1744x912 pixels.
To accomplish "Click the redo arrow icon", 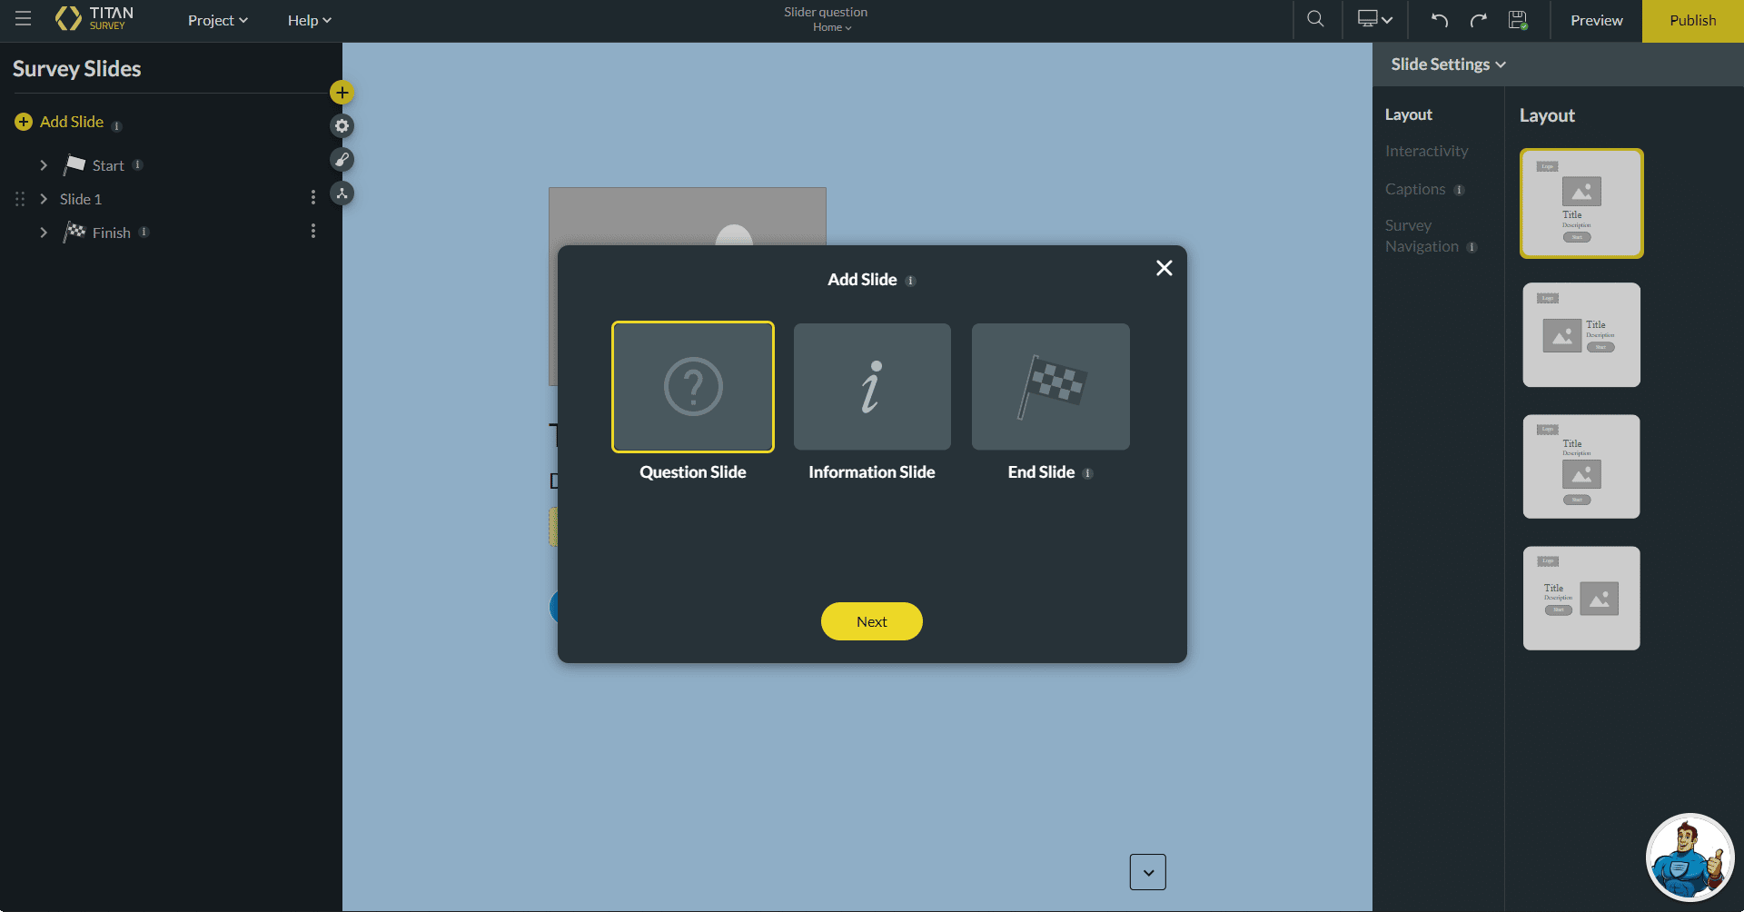I will pyautogui.click(x=1479, y=20).
